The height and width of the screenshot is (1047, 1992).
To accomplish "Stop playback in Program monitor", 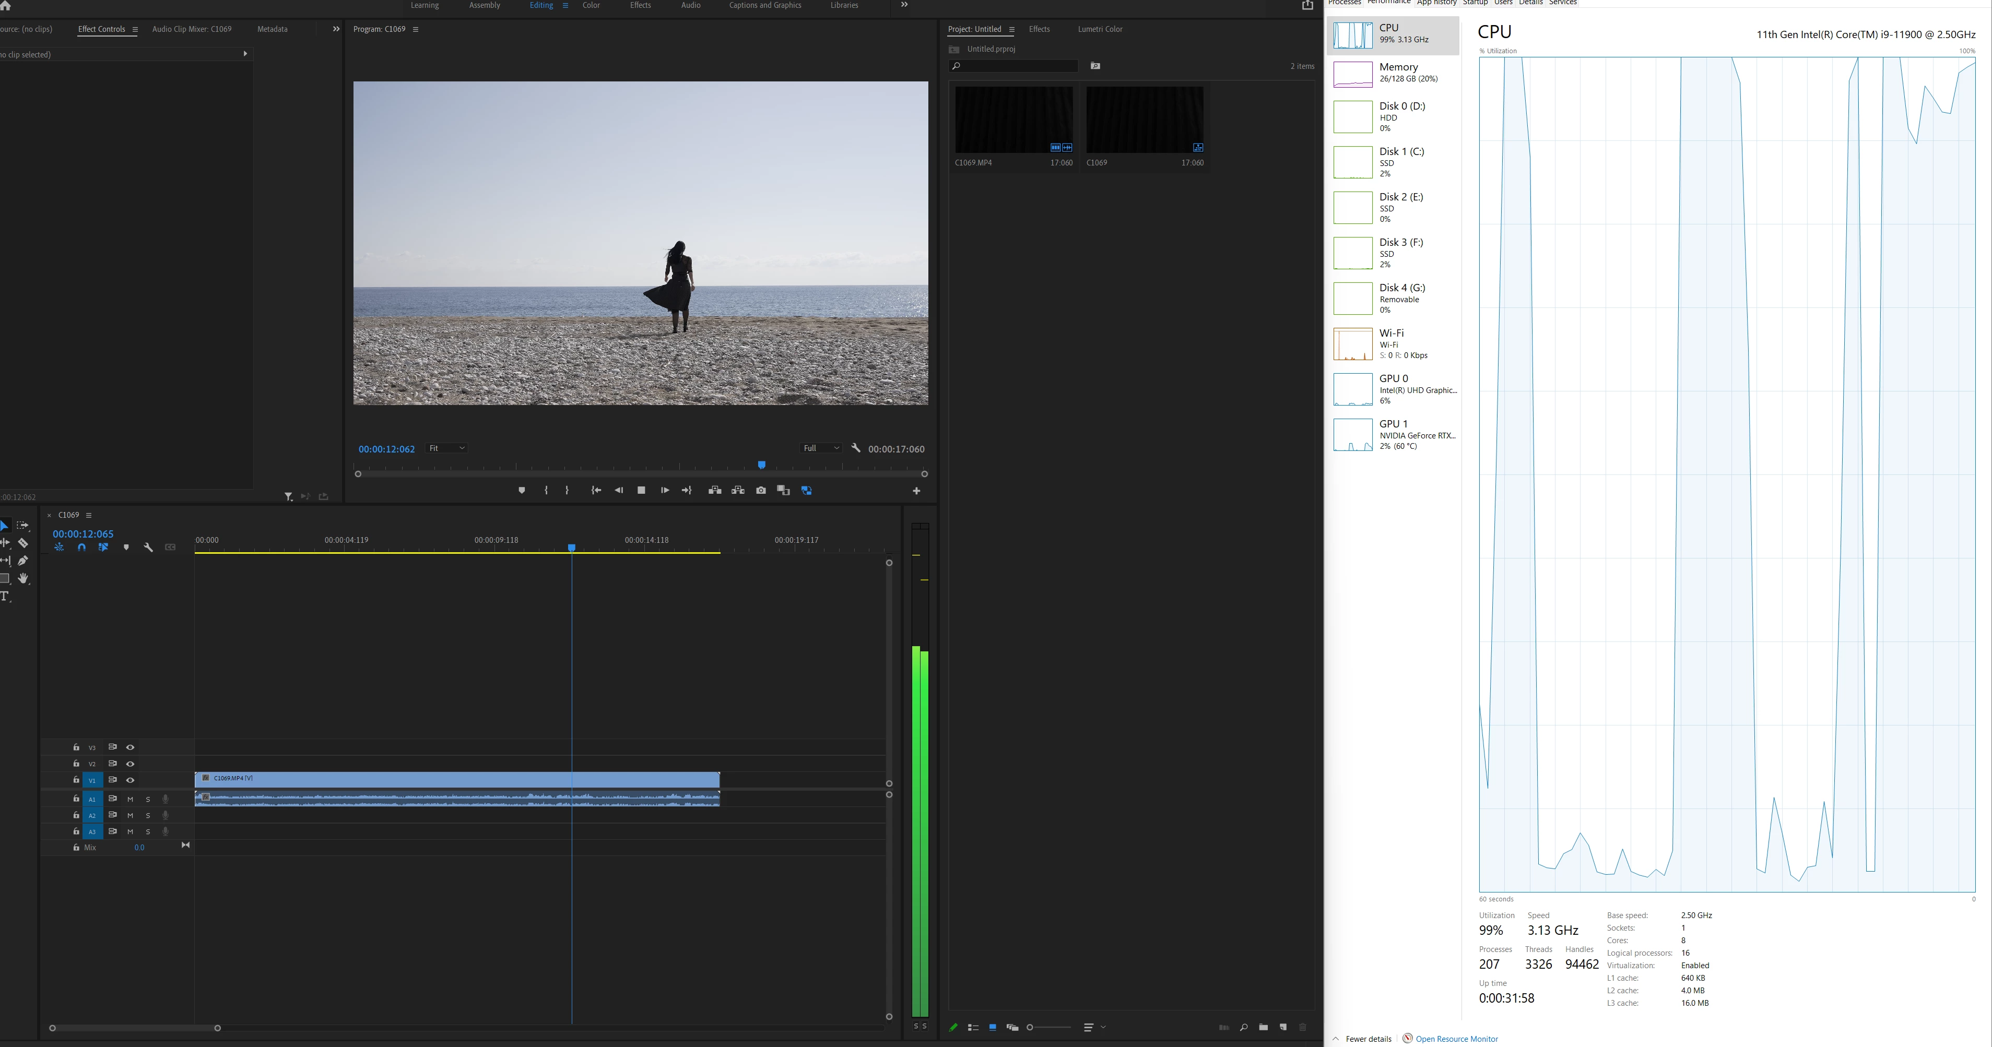I will coord(641,491).
